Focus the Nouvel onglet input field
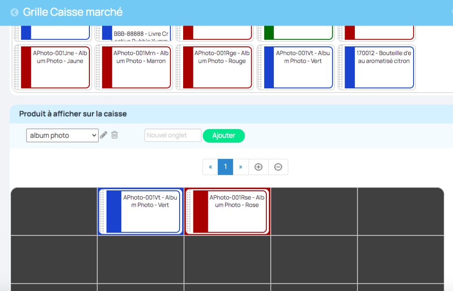453x291 pixels. (x=173, y=135)
